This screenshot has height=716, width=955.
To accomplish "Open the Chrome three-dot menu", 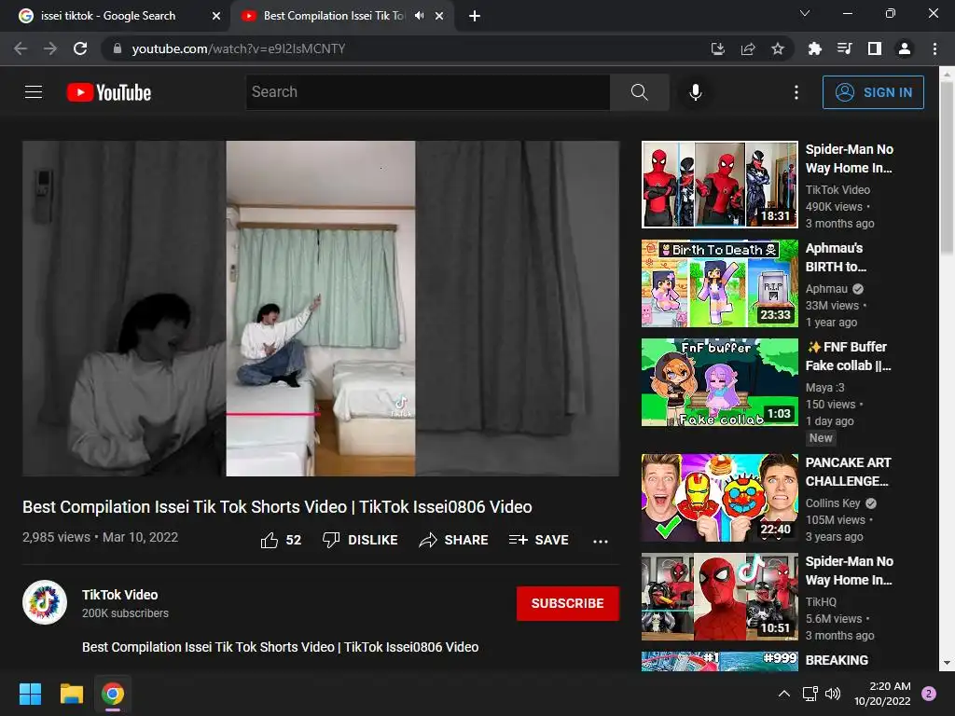I will (x=934, y=48).
